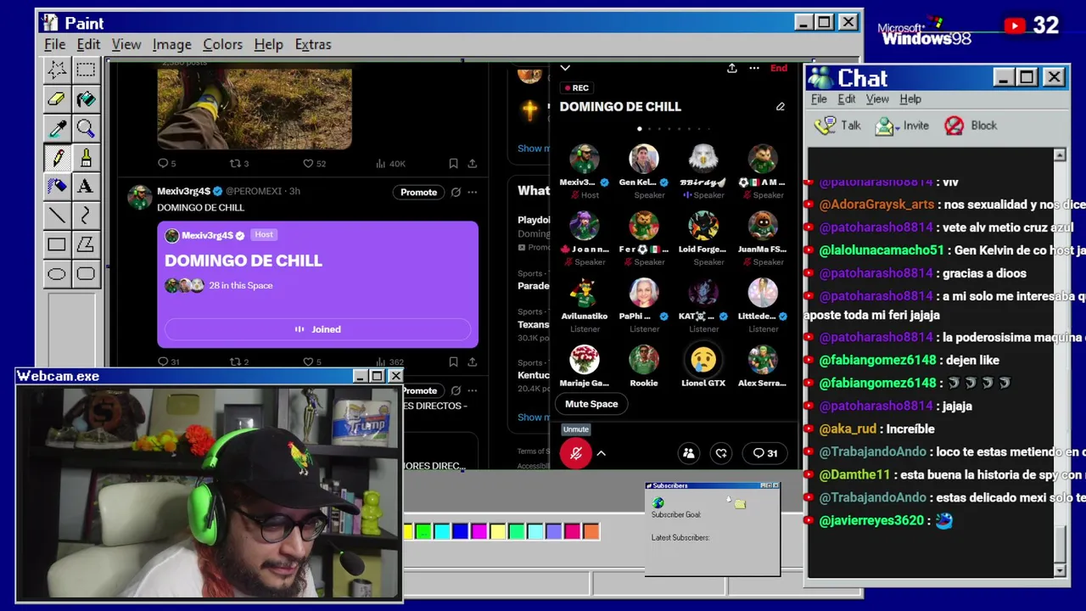The height and width of the screenshot is (611, 1086).
Task: Click Lionel GTX avatar in Space
Action: click(703, 360)
